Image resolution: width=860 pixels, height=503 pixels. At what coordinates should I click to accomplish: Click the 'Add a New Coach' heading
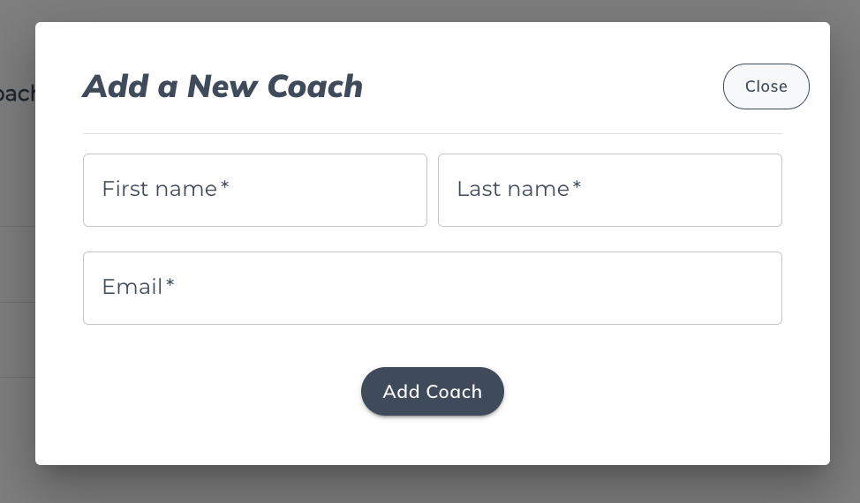tap(223, 86)
